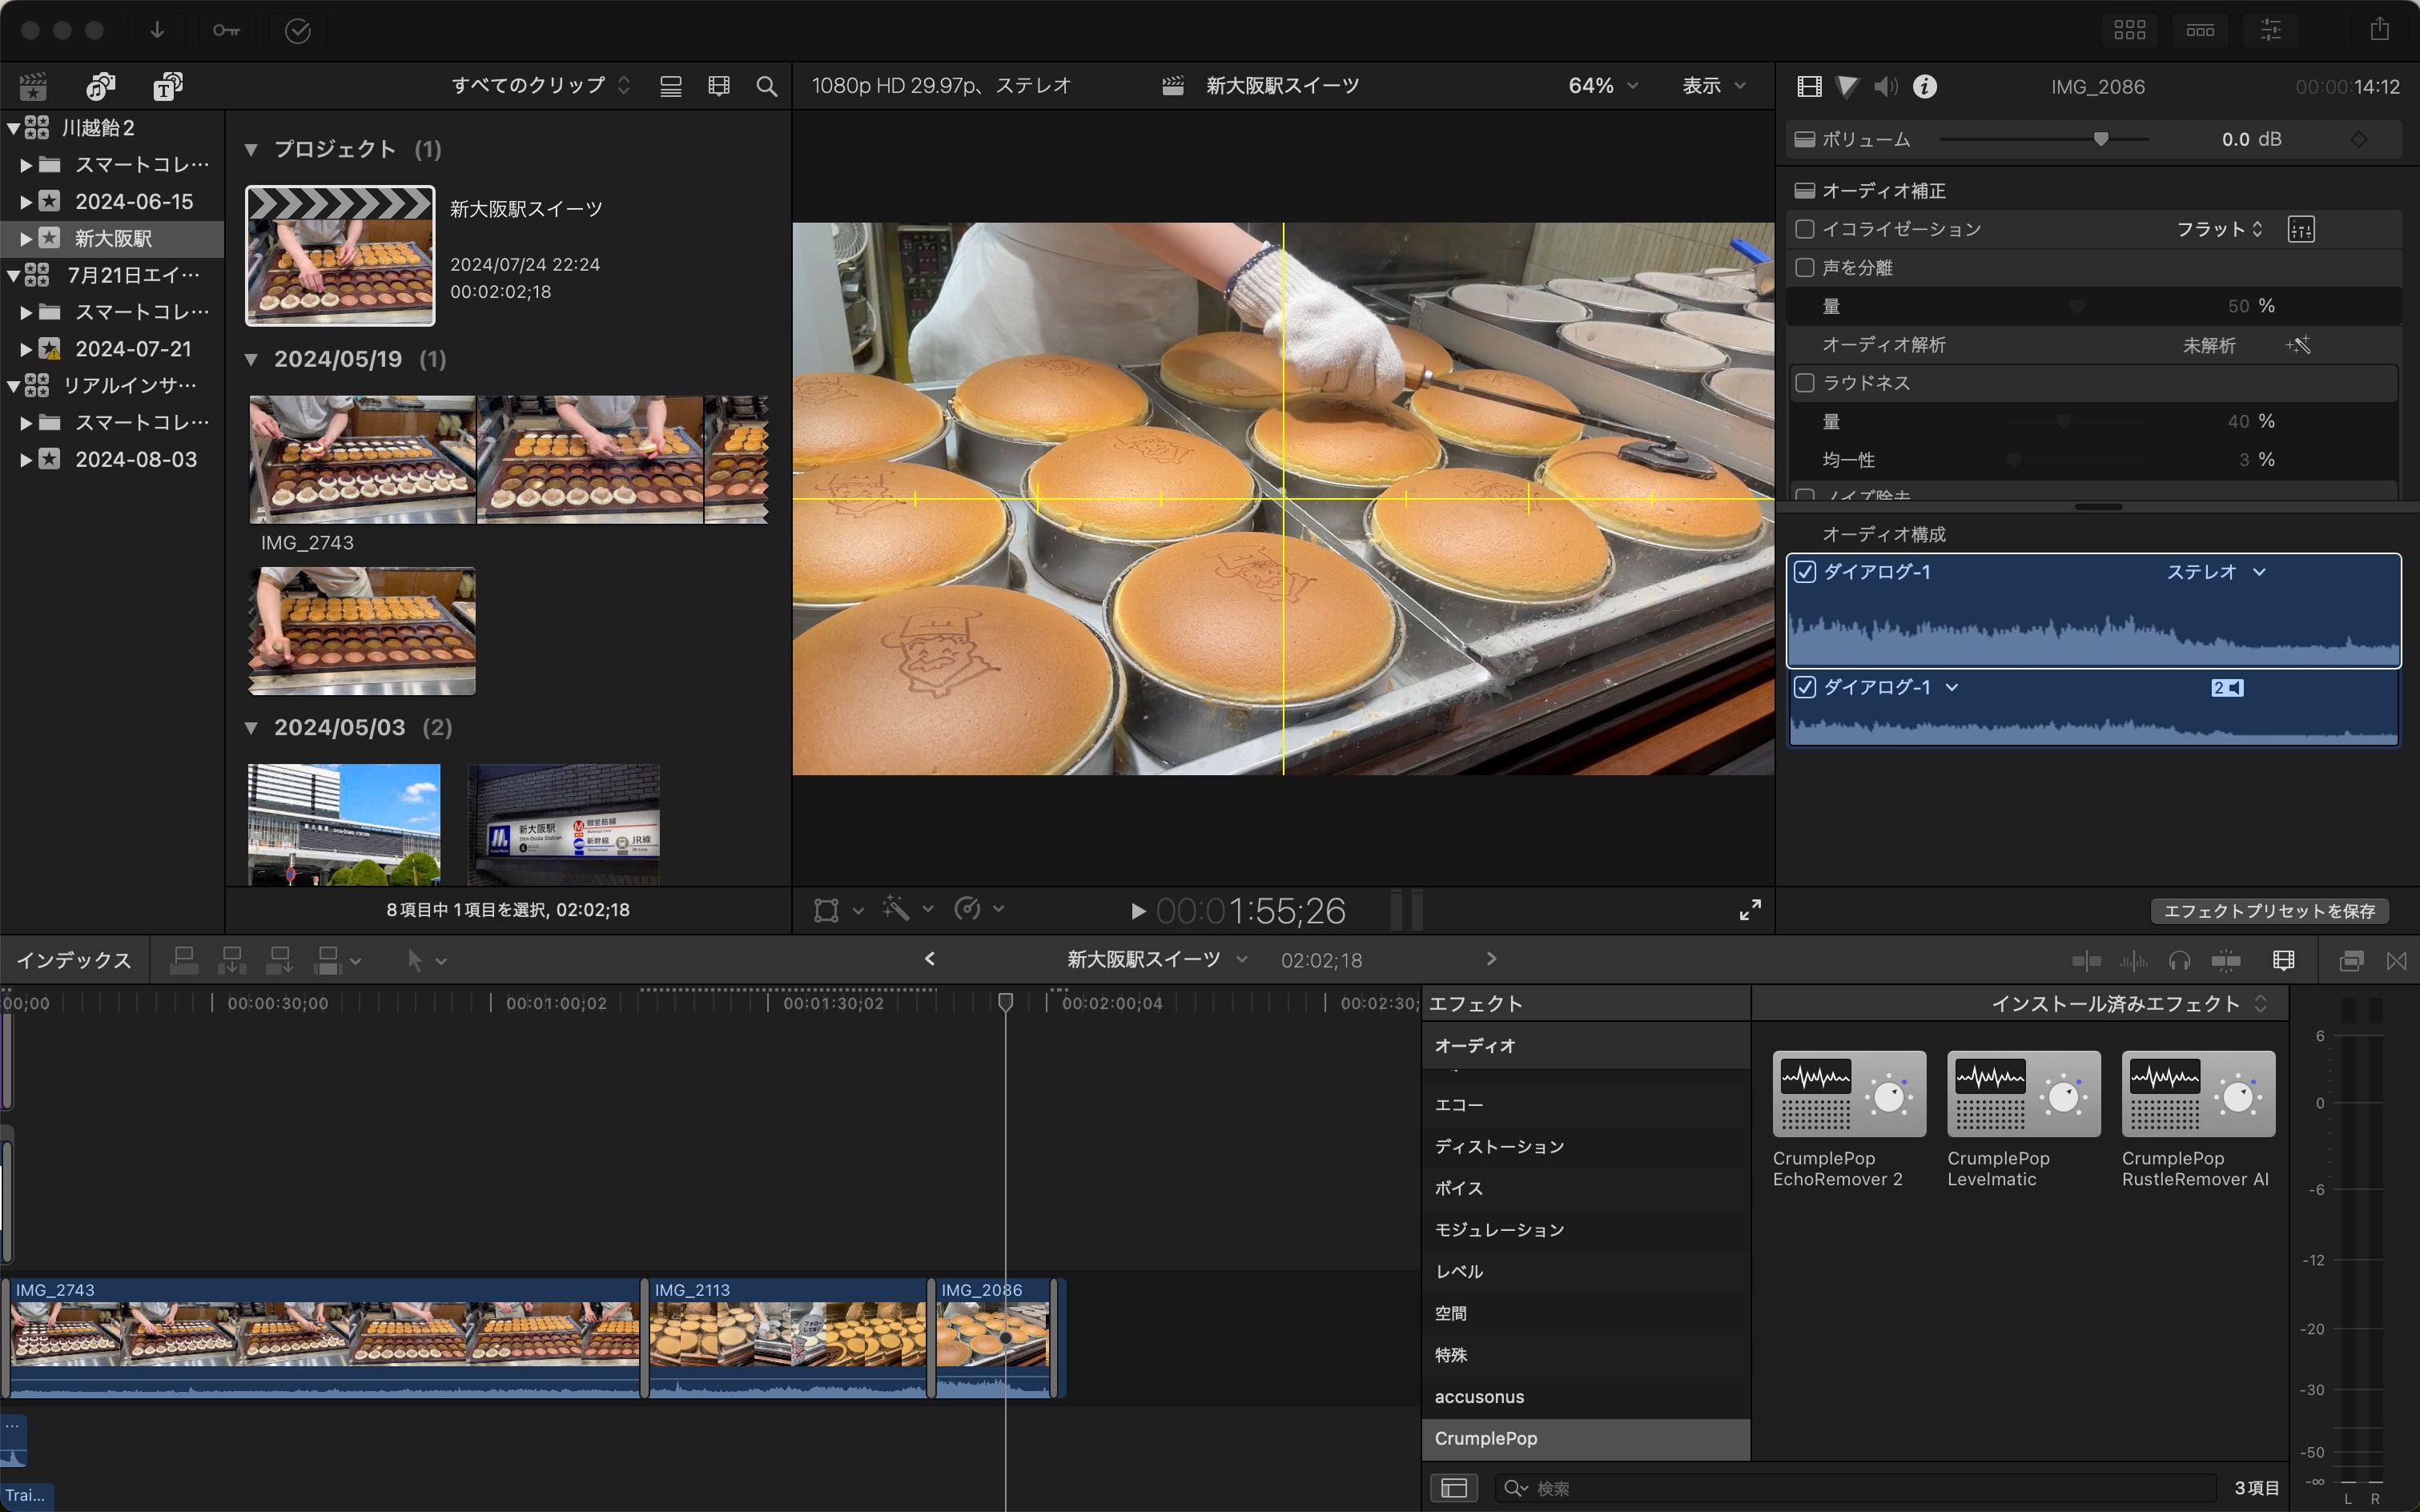Open the すべてのクリップ filter dropdown
Viewport: 2420px width, 1512px height.
tap(540, 86)
